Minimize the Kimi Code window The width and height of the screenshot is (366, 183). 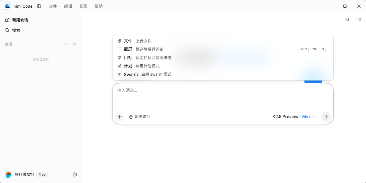331,6
